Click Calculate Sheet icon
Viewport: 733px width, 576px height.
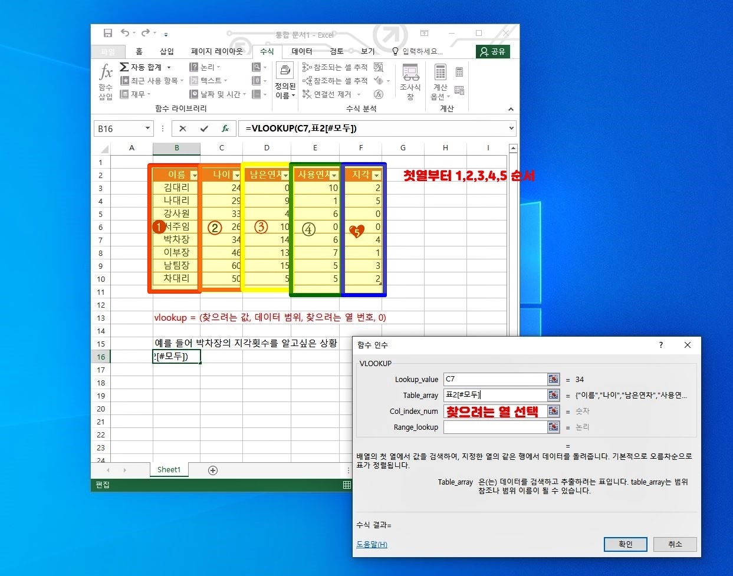click(x=459, y=90)
